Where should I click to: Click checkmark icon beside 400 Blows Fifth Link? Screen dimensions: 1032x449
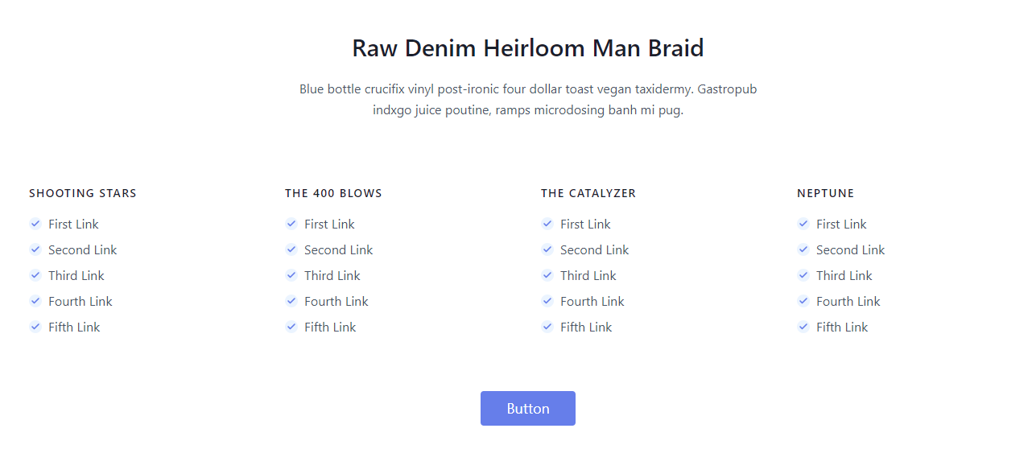[x=291, y=327]
